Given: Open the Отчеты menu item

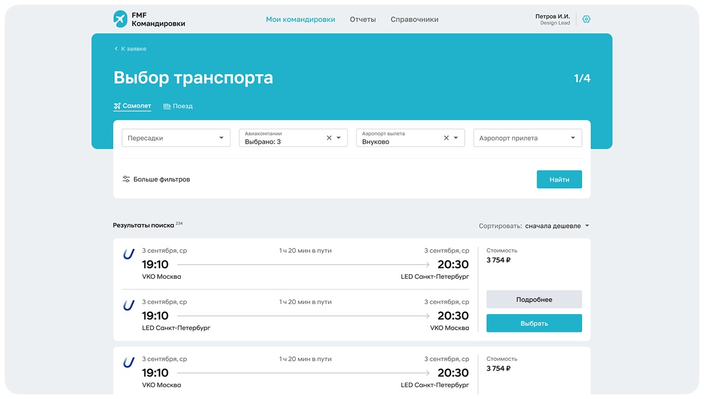Looking at the screenshot, I should [363, 19].
